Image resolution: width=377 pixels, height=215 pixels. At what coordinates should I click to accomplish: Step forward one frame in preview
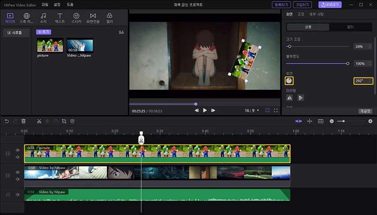coord(213,111)
